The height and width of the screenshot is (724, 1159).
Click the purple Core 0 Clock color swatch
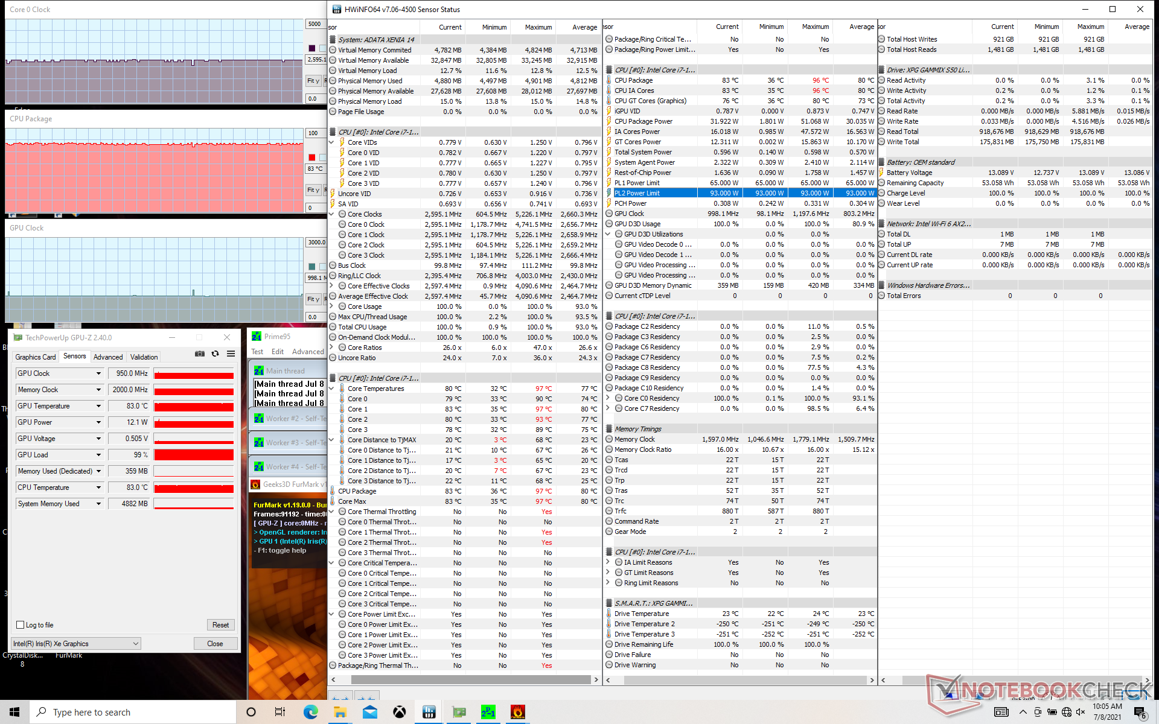point(311,48)
